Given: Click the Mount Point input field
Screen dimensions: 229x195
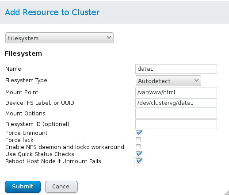Looking at the screenshot, I should (176, 92).
